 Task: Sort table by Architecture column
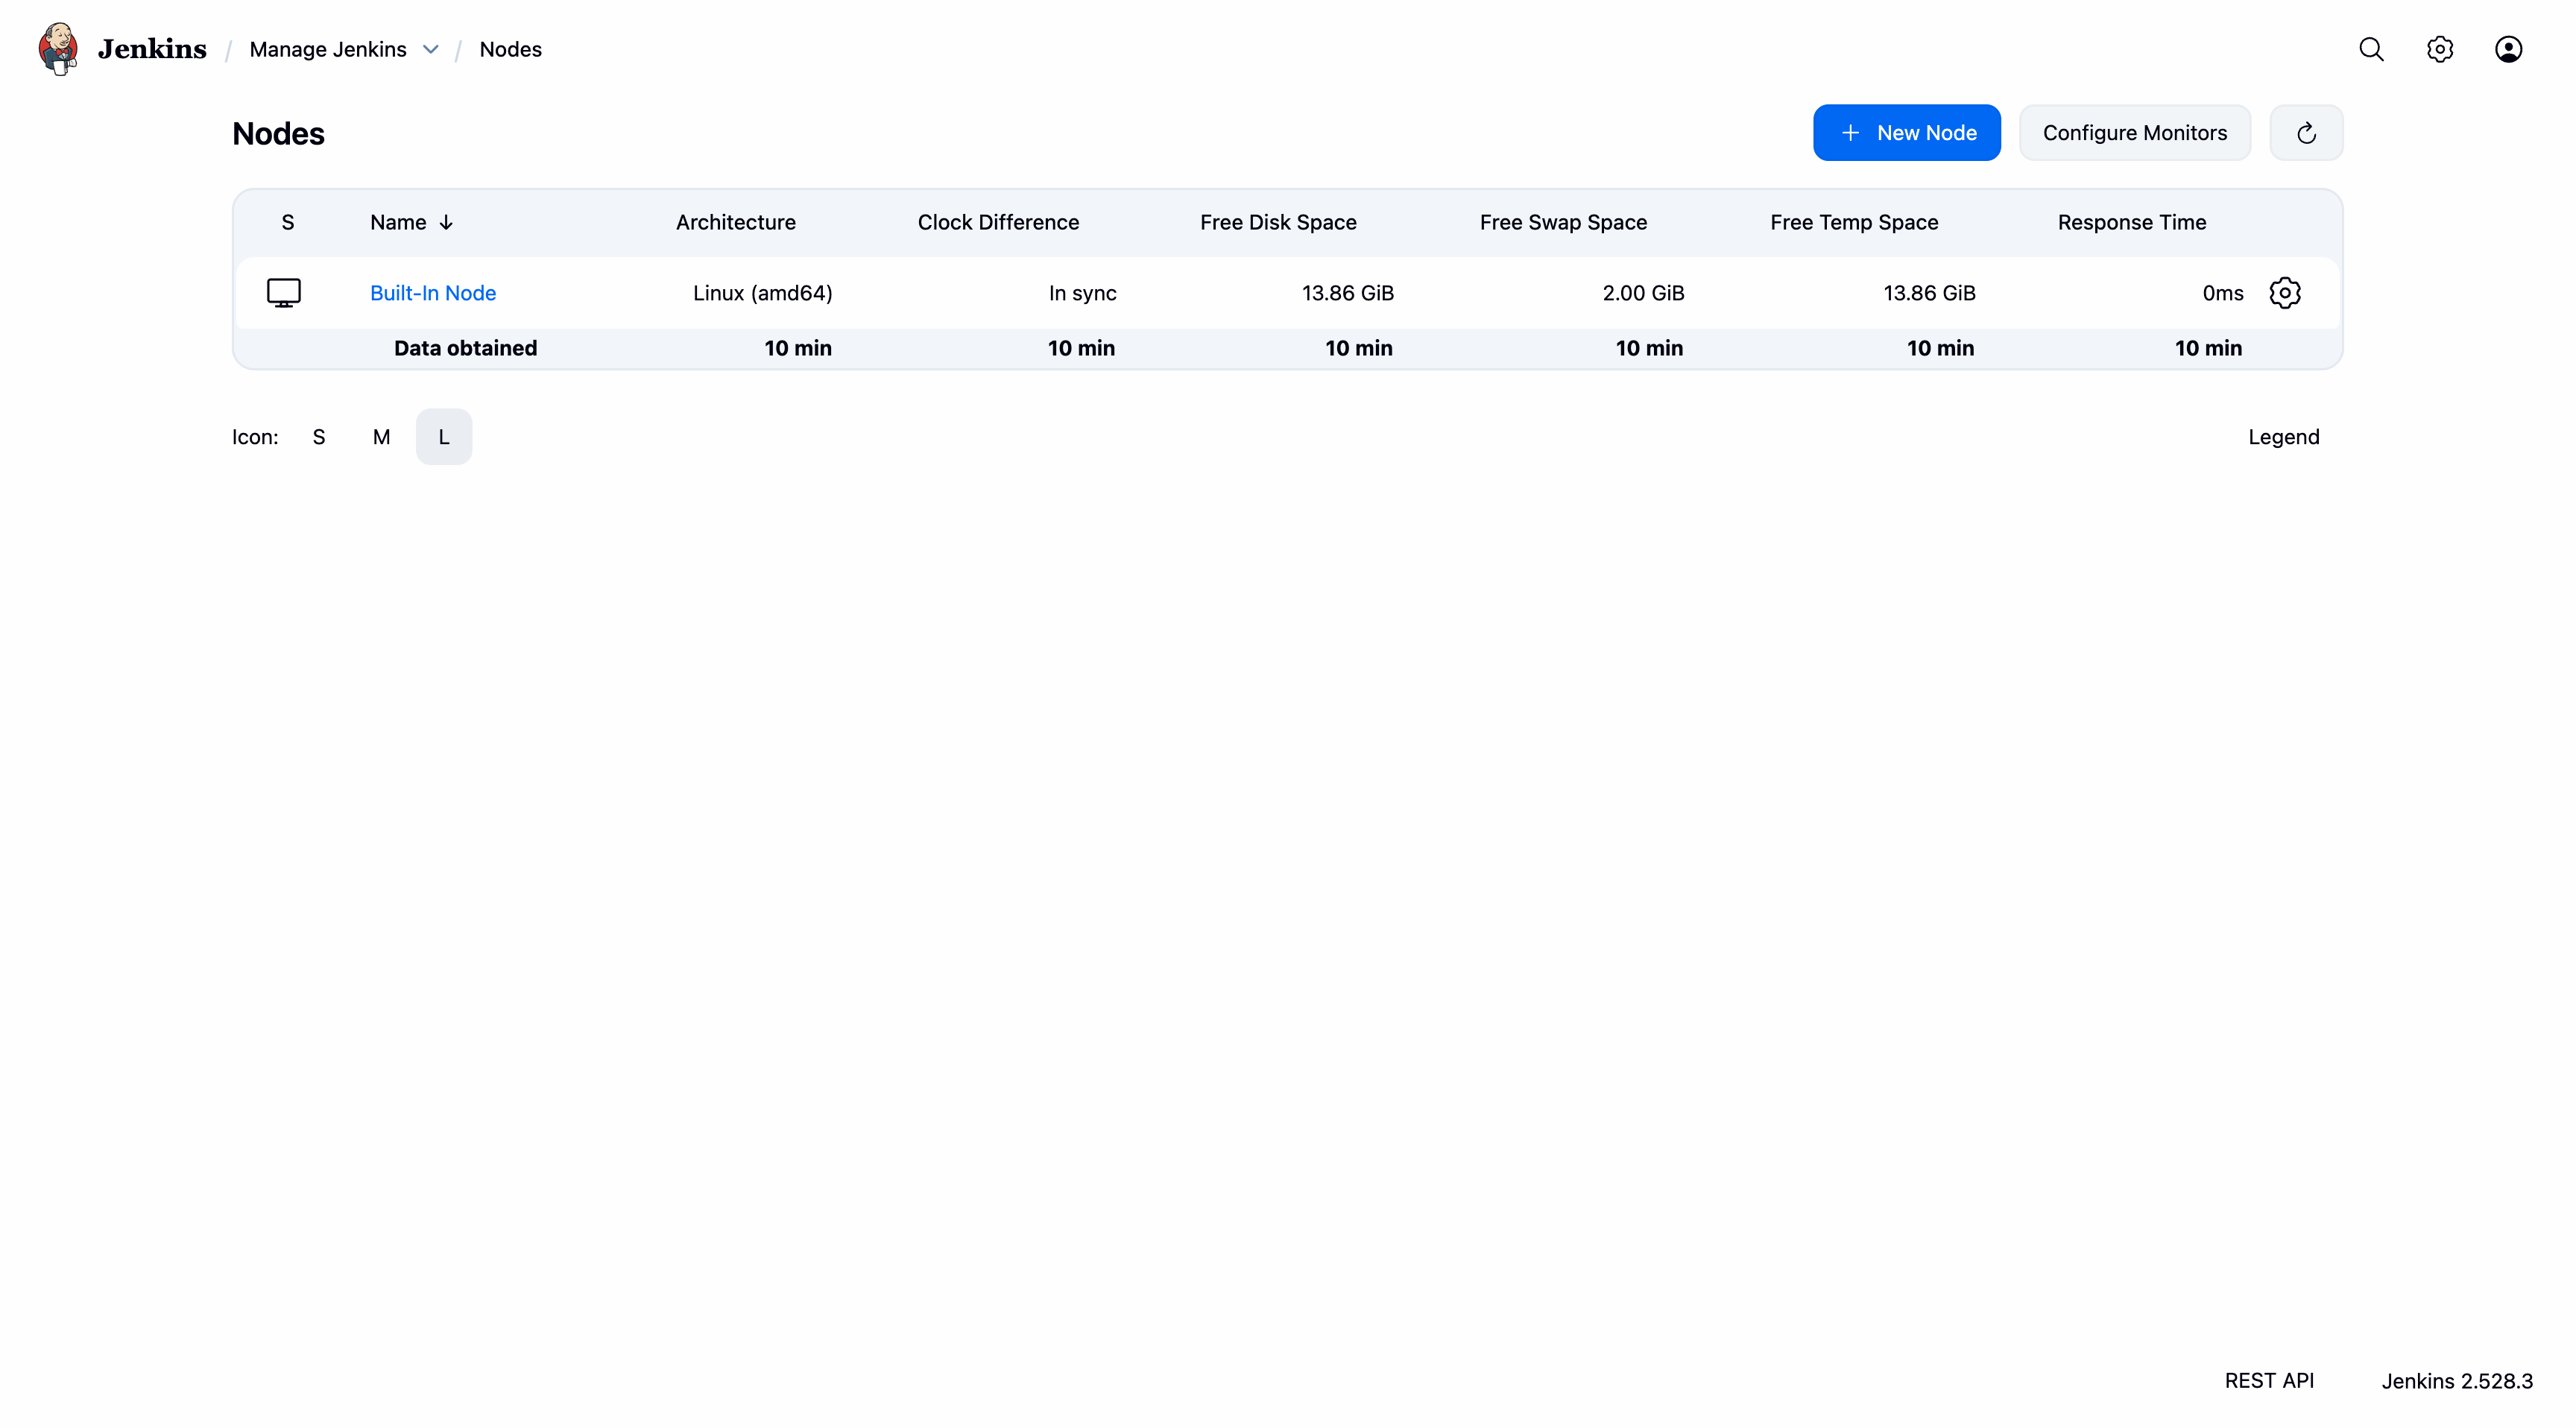[735, 223]
